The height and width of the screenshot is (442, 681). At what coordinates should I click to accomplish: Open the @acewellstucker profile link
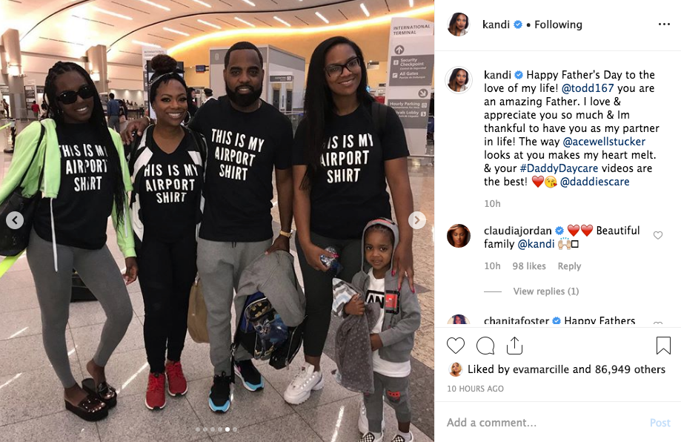[604, 142]
